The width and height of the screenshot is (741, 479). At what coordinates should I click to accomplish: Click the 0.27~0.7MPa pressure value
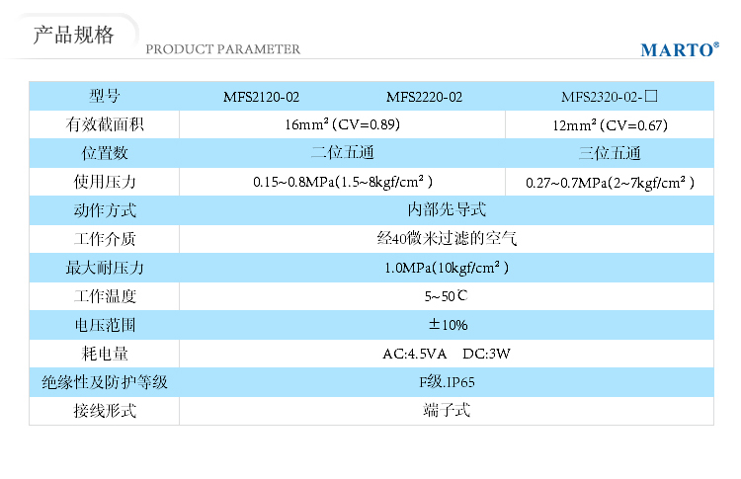(610, 183)
